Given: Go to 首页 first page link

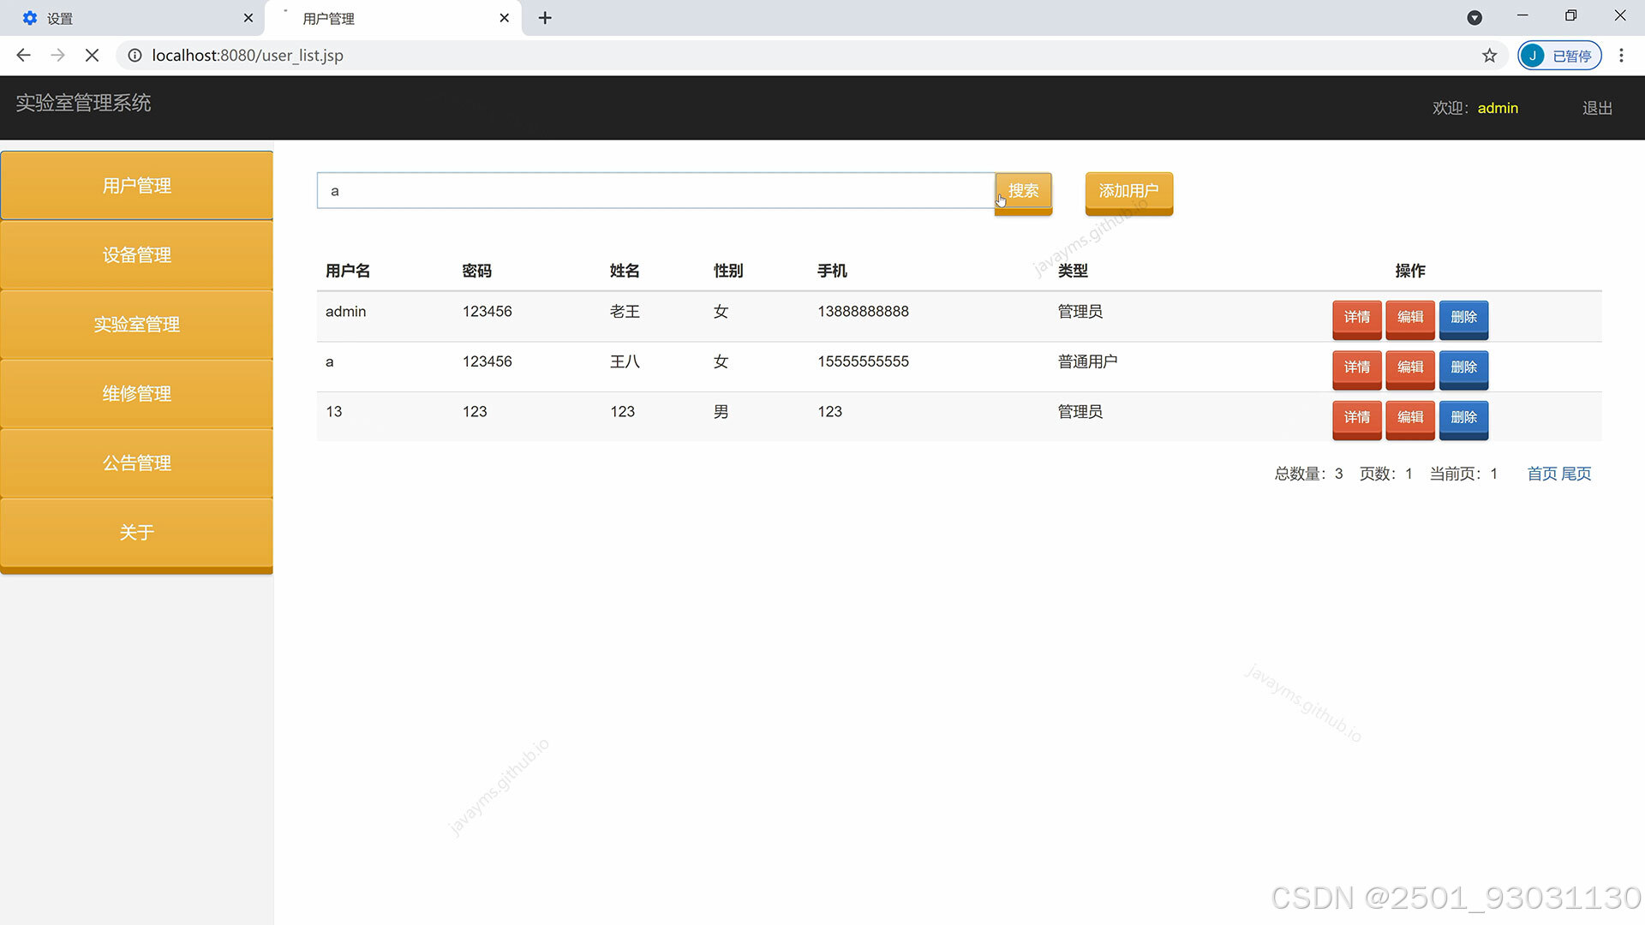Looking at the screenshot, I should tap(1542, 474).
